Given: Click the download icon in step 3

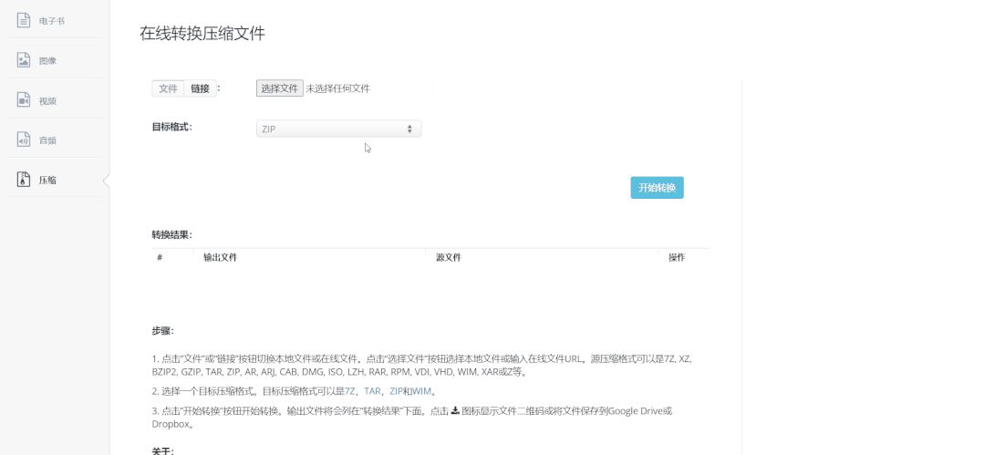Looking at the screenshot, I should click(455, 411).
